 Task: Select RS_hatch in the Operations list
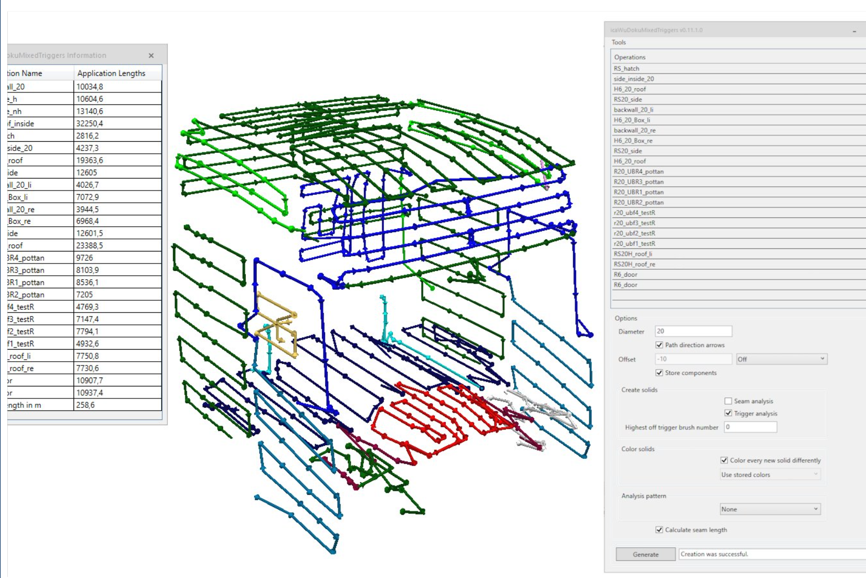coord(627,69)
